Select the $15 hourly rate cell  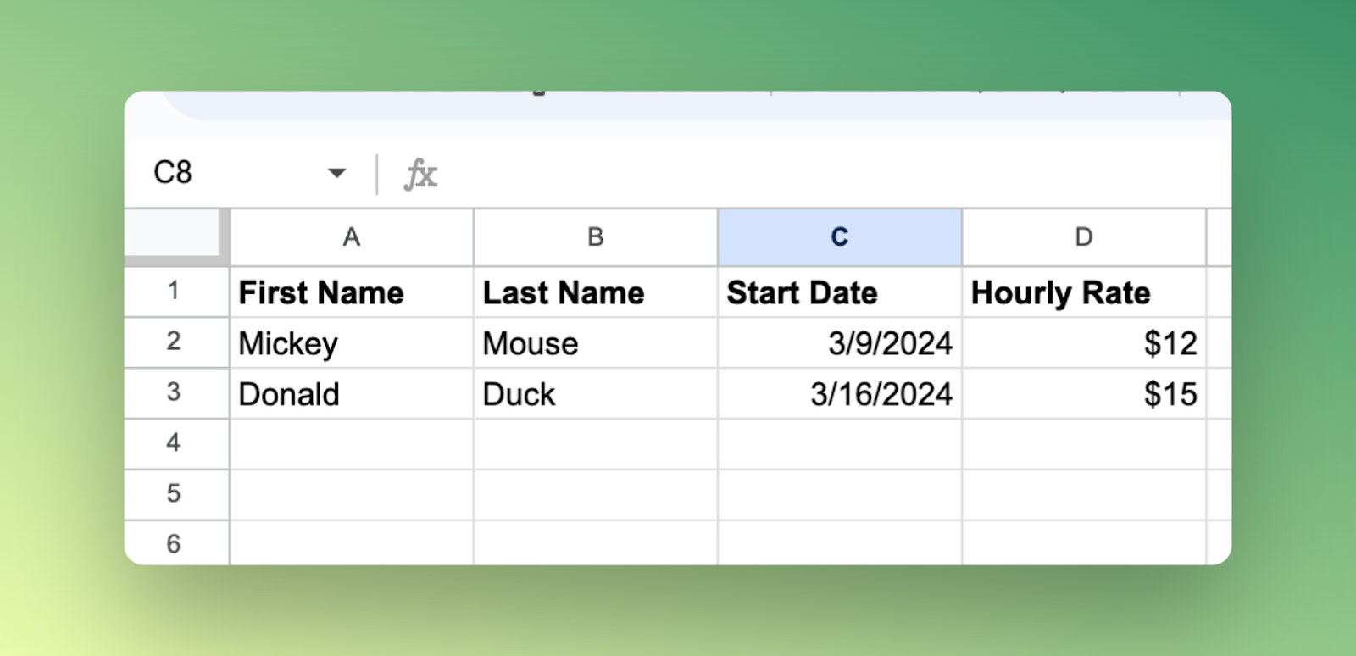point(1084,394)
